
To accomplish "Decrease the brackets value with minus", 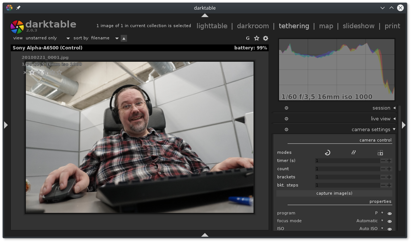I will [x=383, y=177].
